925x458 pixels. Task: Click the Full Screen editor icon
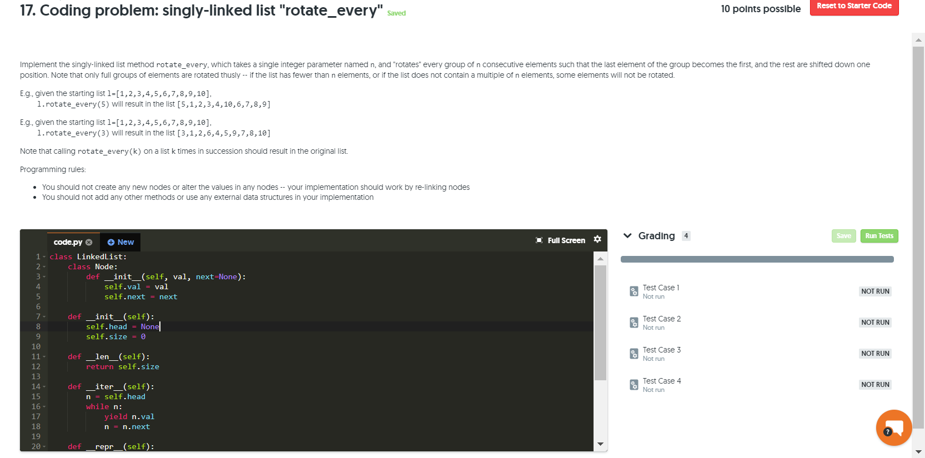[x=539, y=240]
